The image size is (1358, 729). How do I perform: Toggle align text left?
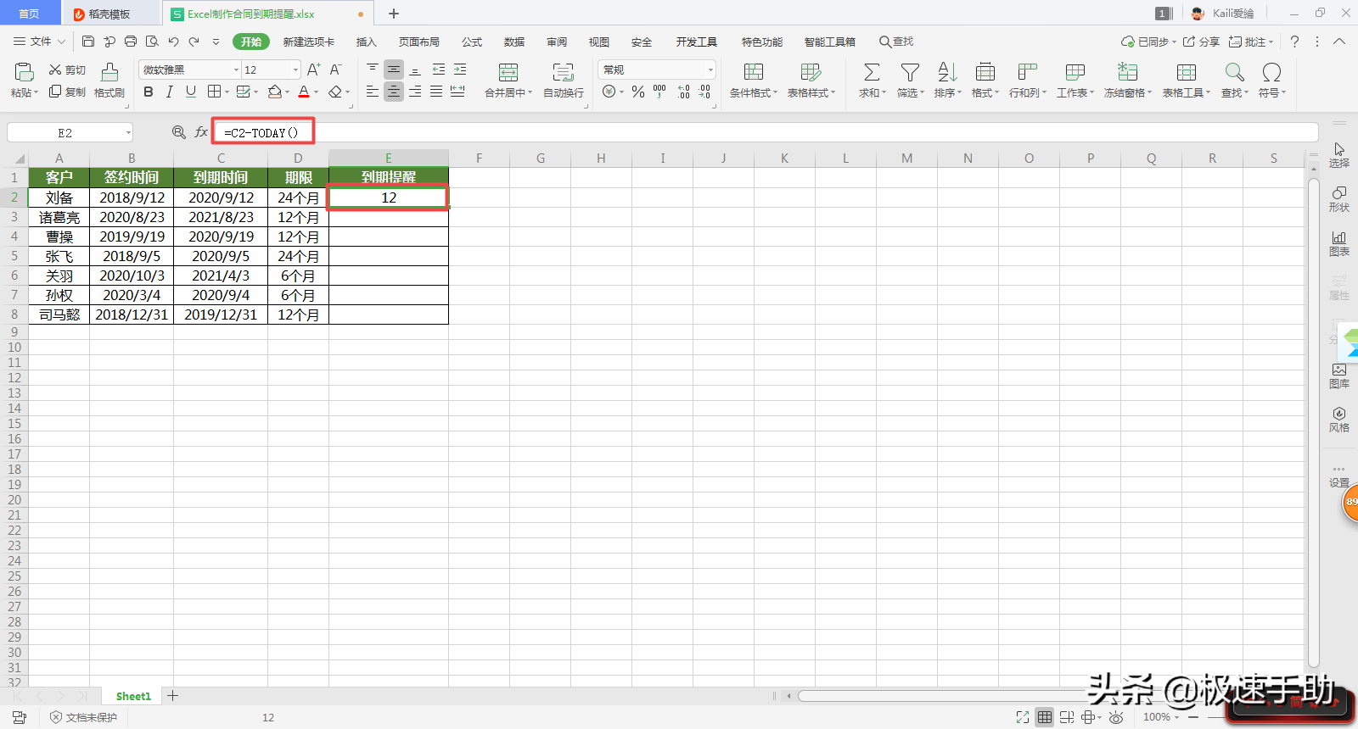click(x=373, y=92)
